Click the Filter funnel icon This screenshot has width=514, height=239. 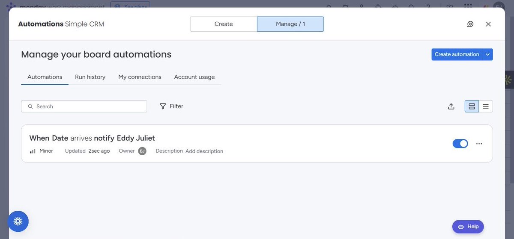(163, 106)
